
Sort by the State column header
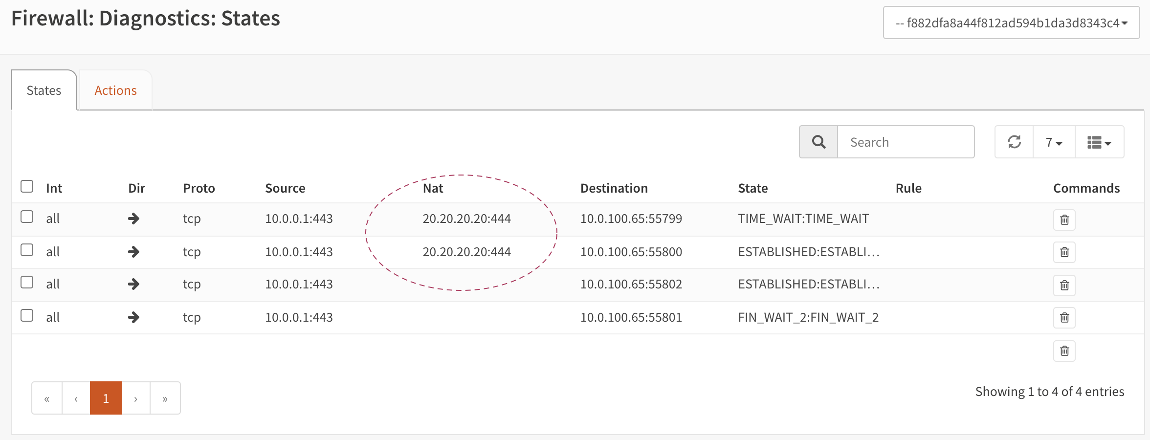pyautogui.click(x=752, y=188)
